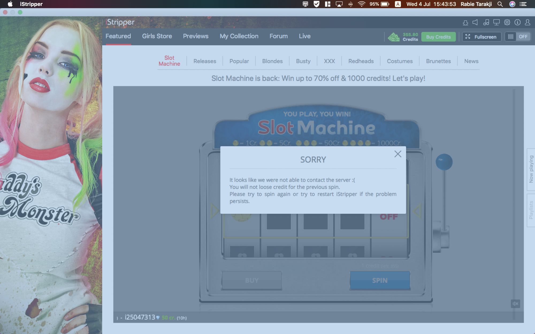Screen dimensions: 535x334
Task: Select the Busty category
Action: click(303, 61)
